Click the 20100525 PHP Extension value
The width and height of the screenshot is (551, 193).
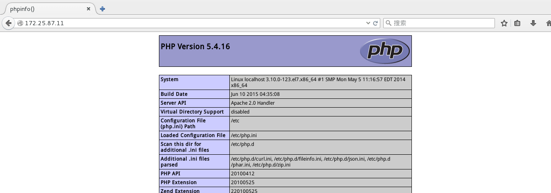243,182
